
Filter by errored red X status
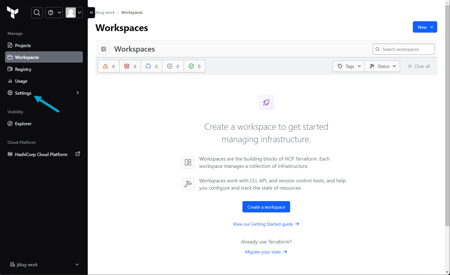click(130, 66)
